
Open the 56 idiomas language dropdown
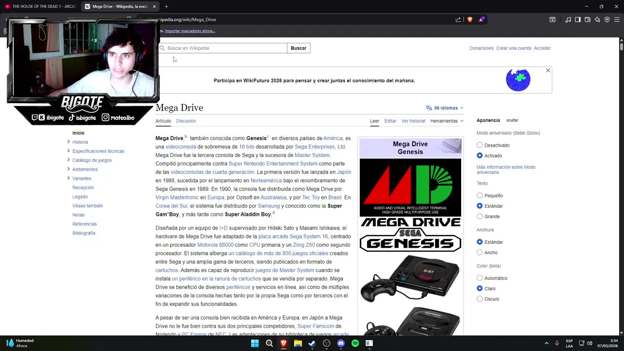[x=444, y=108]
